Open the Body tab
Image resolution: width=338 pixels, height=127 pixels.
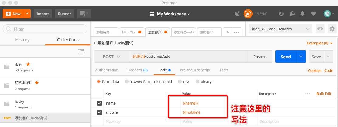[x=164, y=70]
